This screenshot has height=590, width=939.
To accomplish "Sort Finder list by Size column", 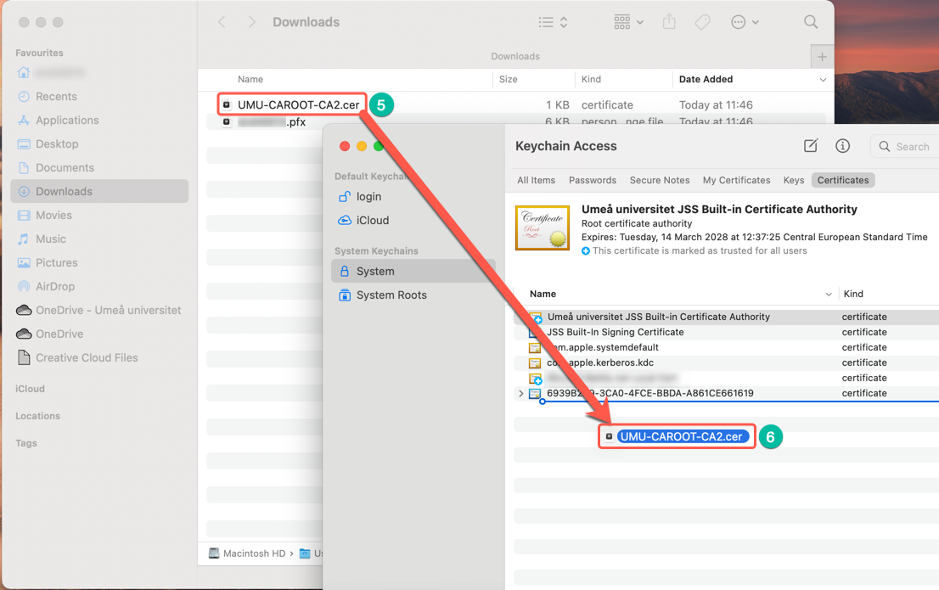I will [508, 79].
